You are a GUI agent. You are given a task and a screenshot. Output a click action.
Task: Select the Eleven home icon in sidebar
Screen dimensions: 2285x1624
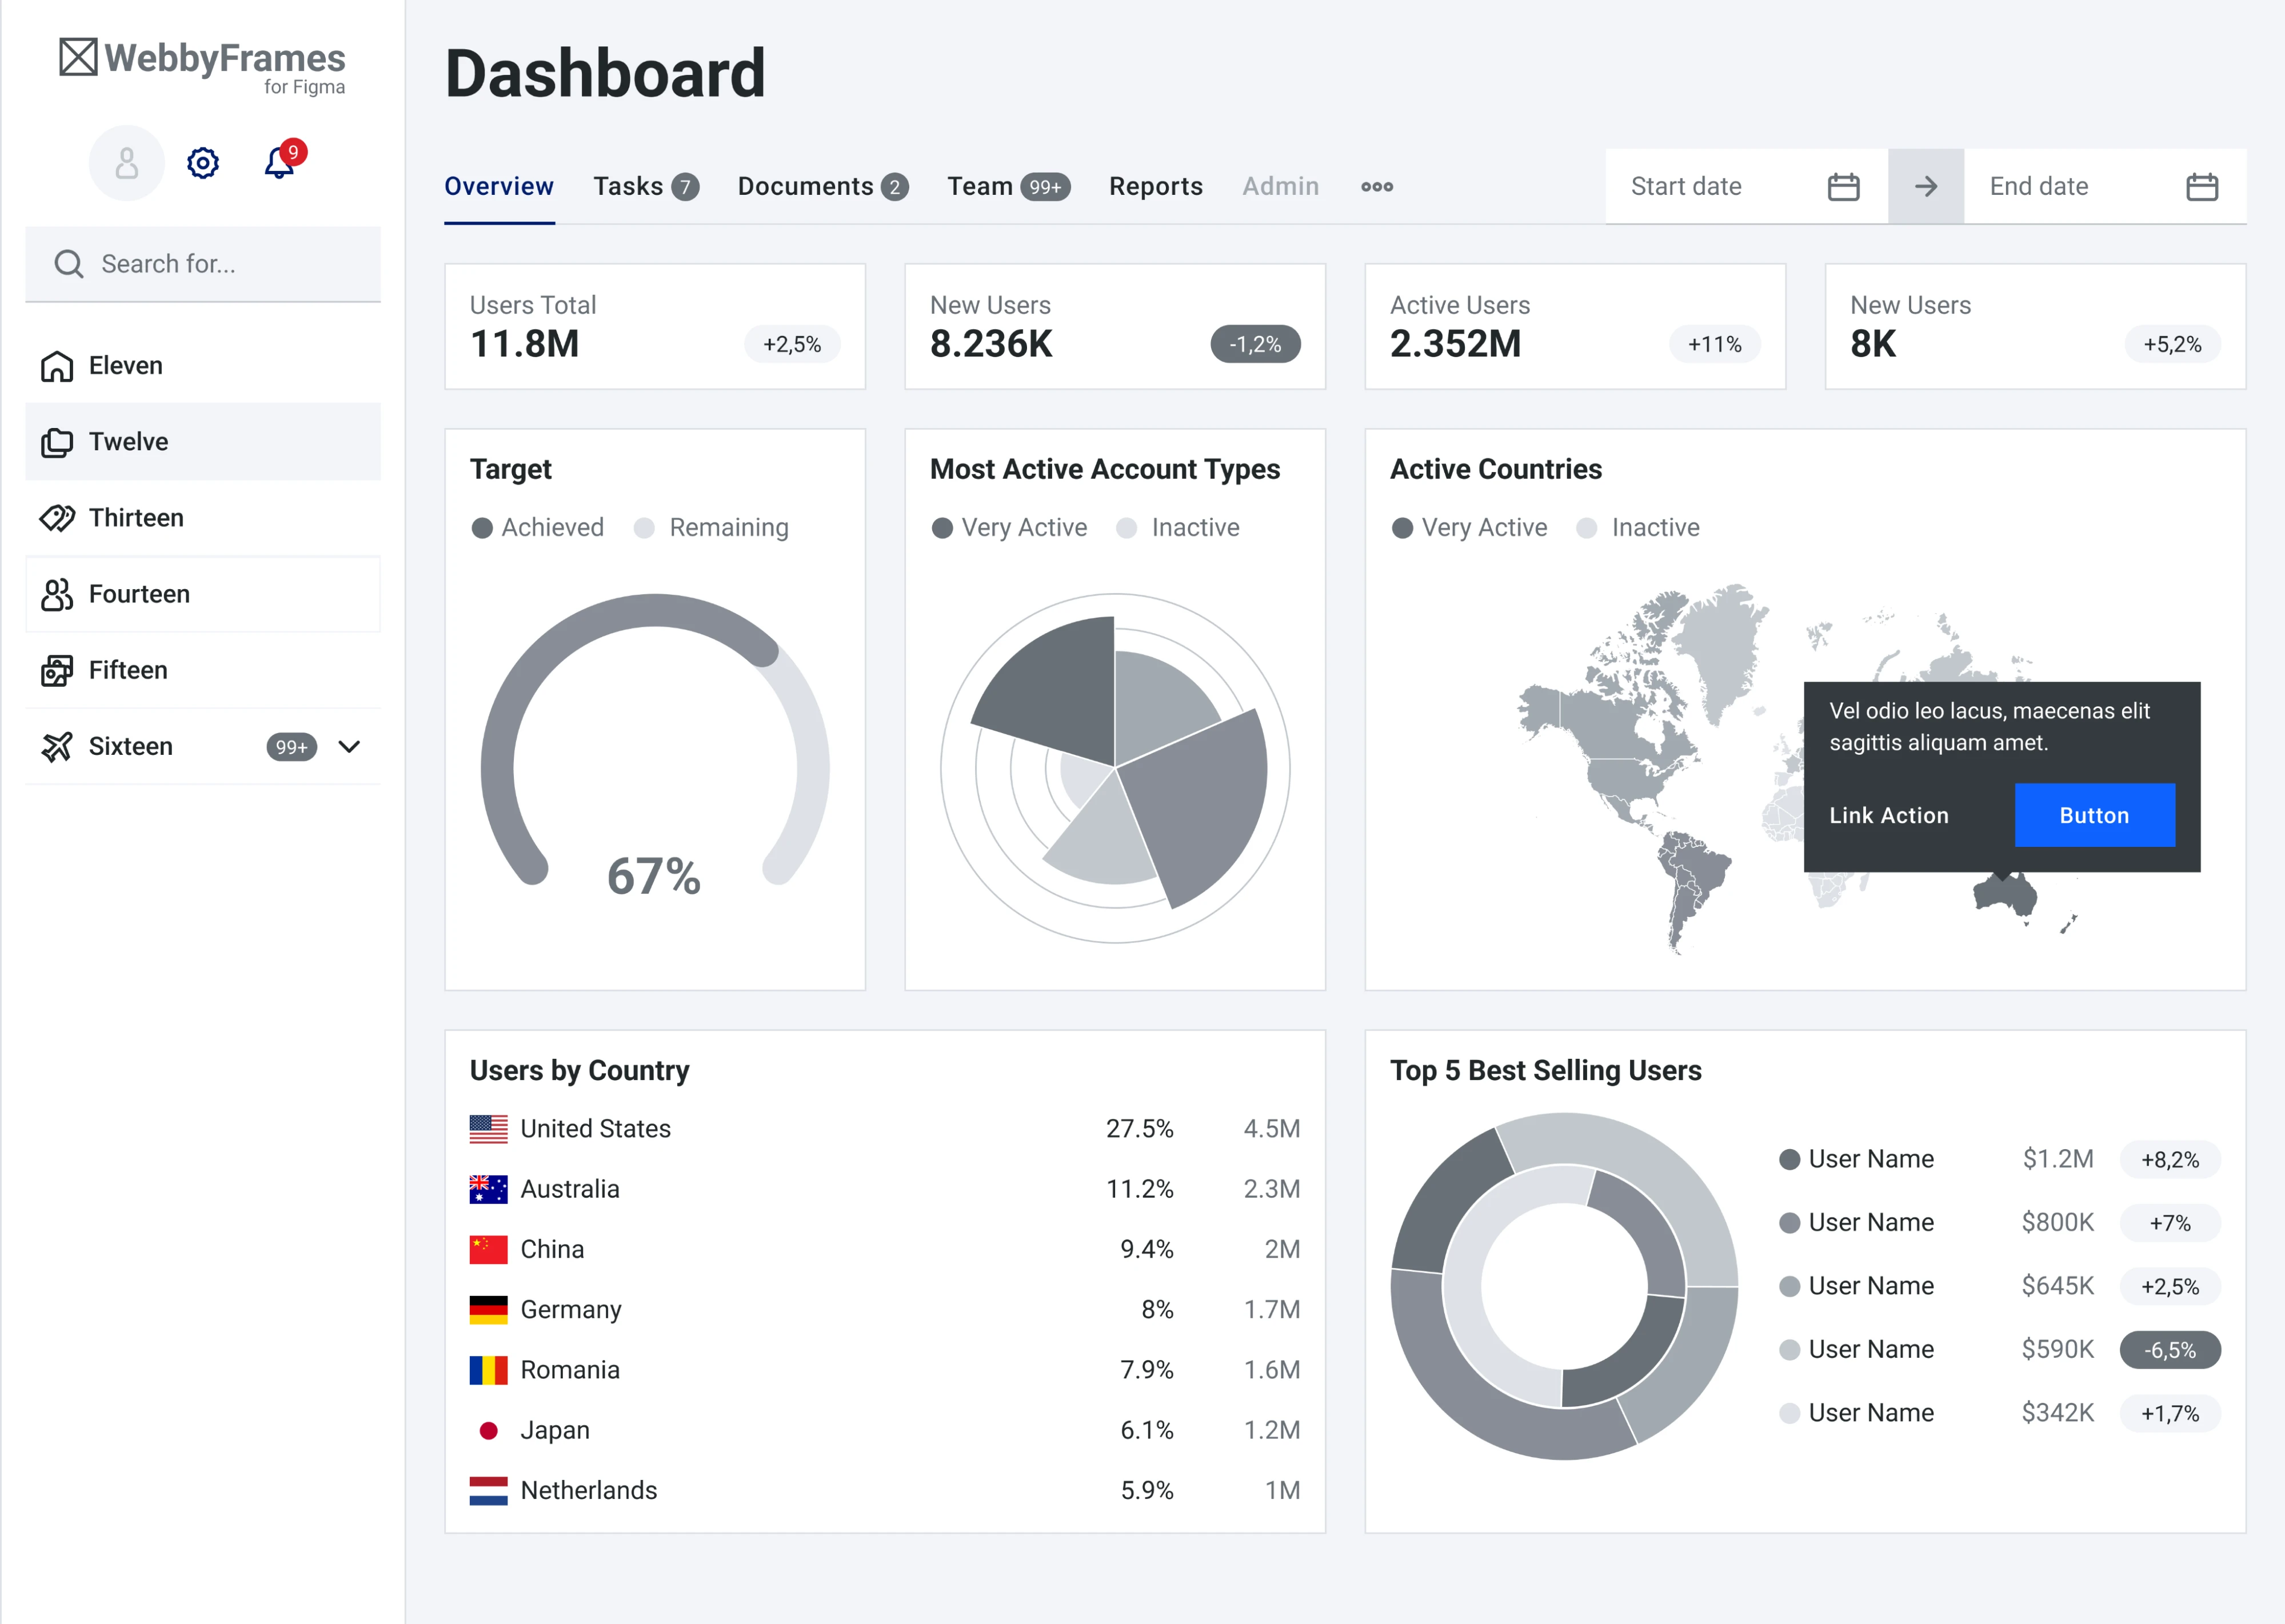(57, 365)
